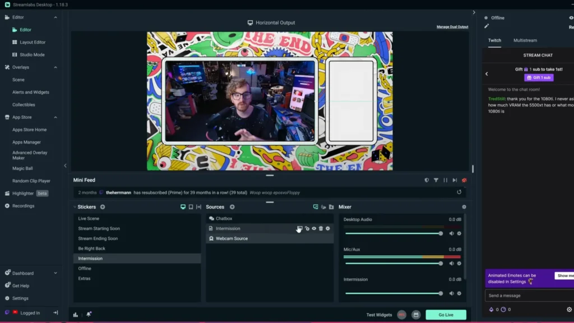Open Apps Store Home in sidebar

coord(29,130)
